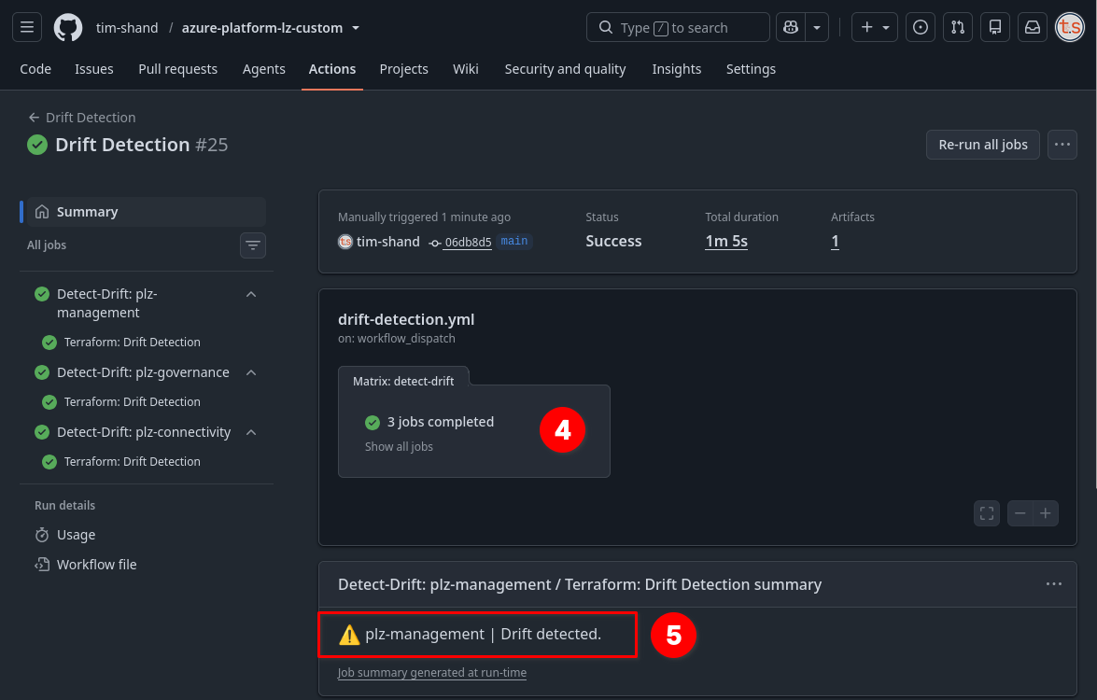
Task: Switch to the Code tab
Action: (x=35, y=69)
